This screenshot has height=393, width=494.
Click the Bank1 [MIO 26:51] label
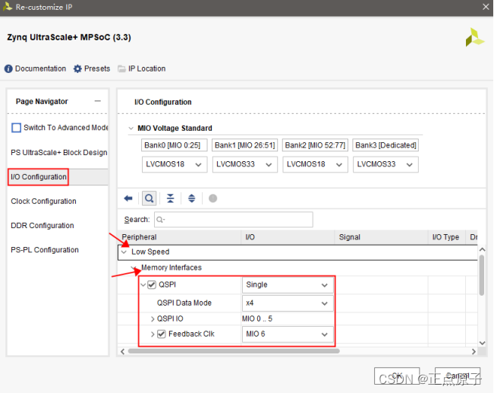[x=245, y=145]
